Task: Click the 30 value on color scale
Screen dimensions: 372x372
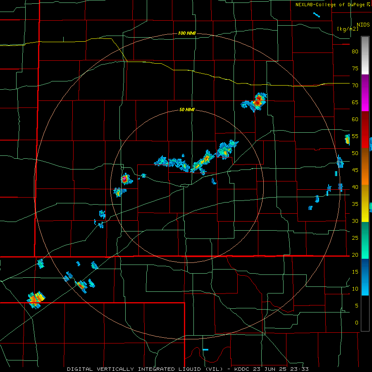Action: pyautogui.click(x=355, y=221)
